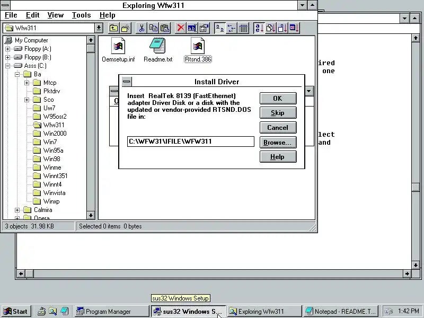Image resolution: width=424 pixels, height=318 pixels.
Task: Sort files by size
Action: coord(282,28)
